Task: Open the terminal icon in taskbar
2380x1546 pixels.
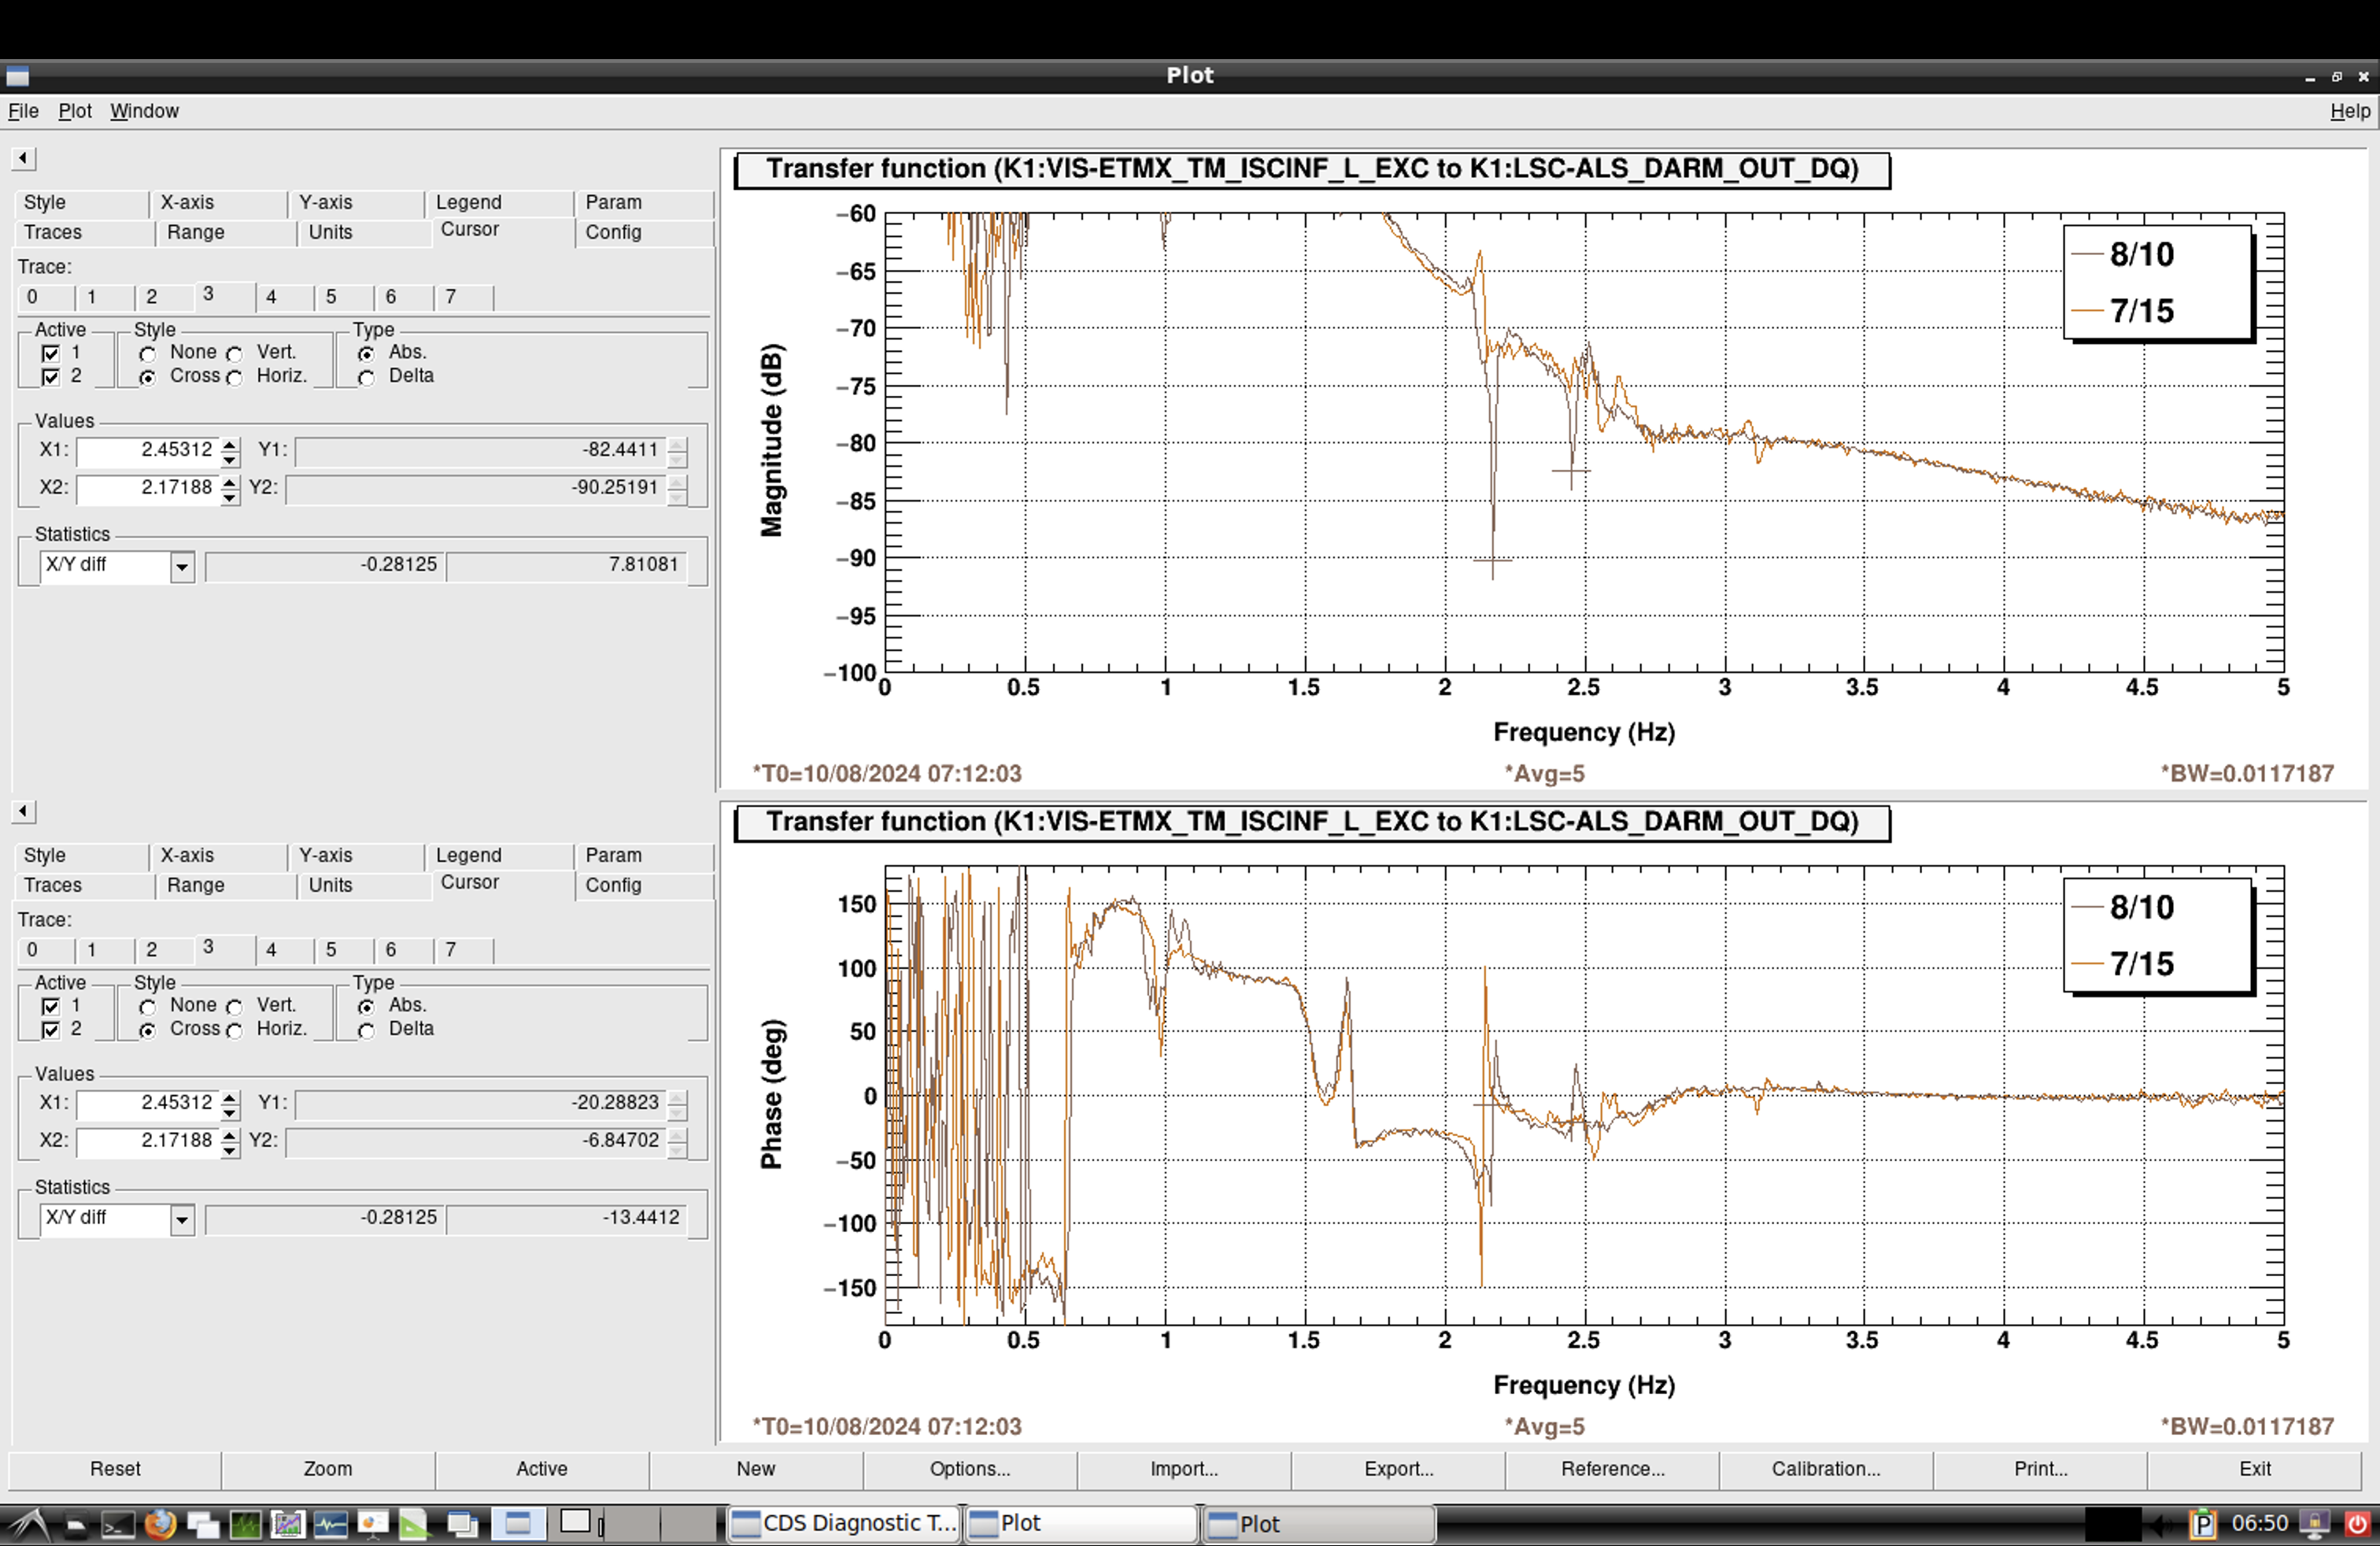Action: tap(118, 1524)
